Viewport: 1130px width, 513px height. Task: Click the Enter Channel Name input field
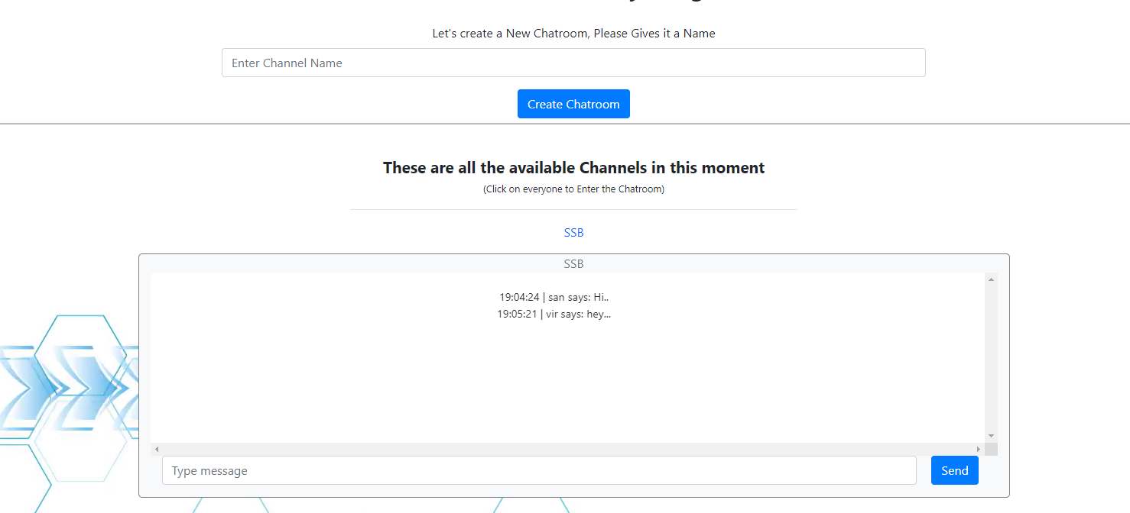point(573,63)
